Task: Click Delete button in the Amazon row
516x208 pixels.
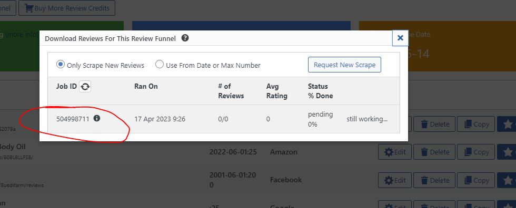Action: [434, 152]
